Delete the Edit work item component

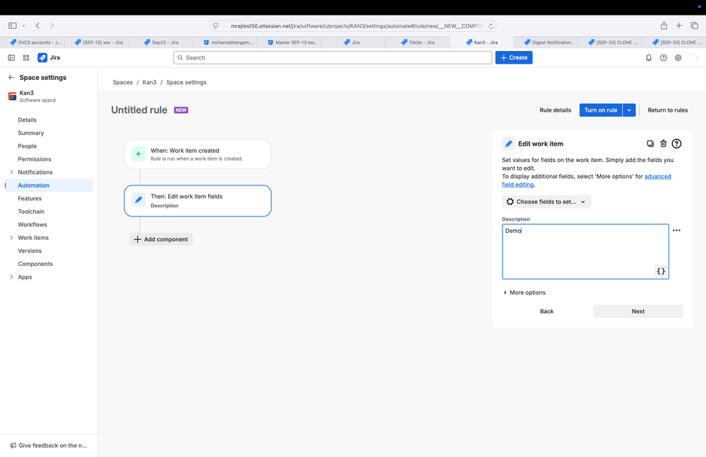(x=663, y=144)
